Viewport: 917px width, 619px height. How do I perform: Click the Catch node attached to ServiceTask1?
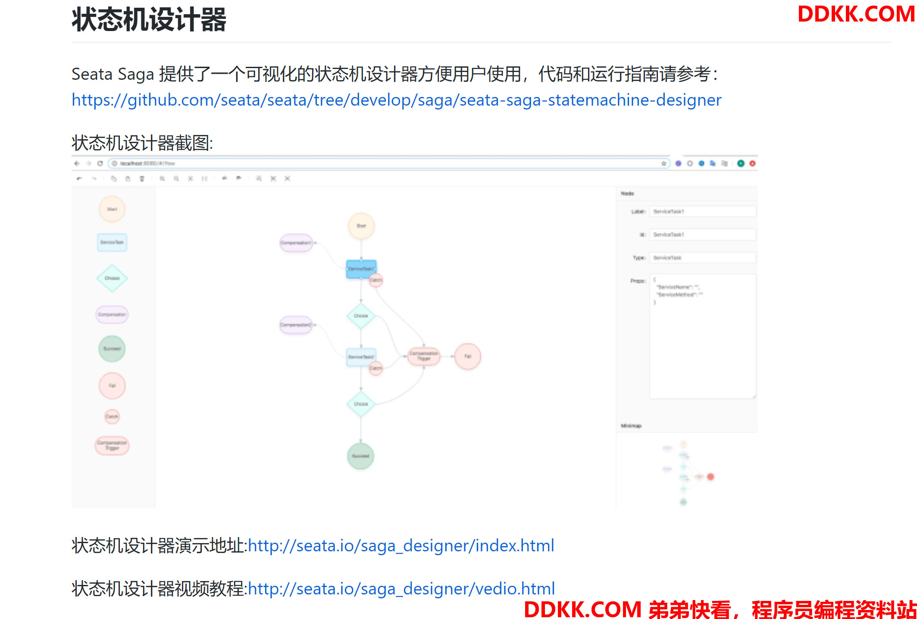coord(376,280)
